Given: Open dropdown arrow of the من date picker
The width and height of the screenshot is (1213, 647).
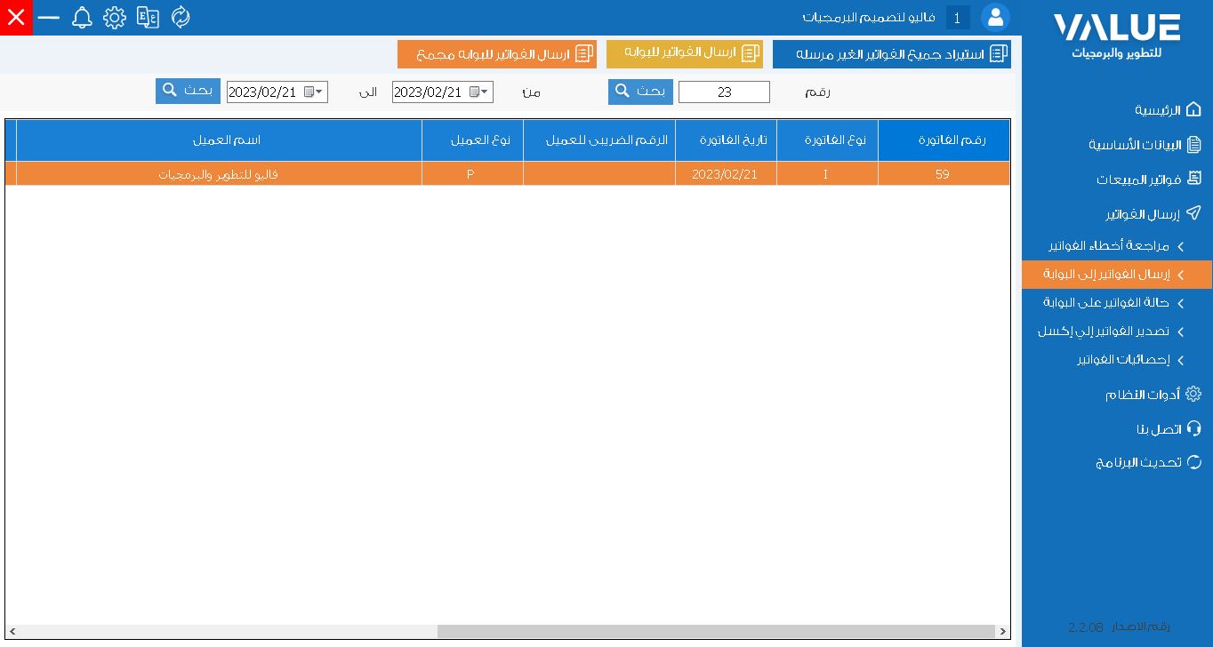Looking at the screenshot, I should click(x=485, y=92).
